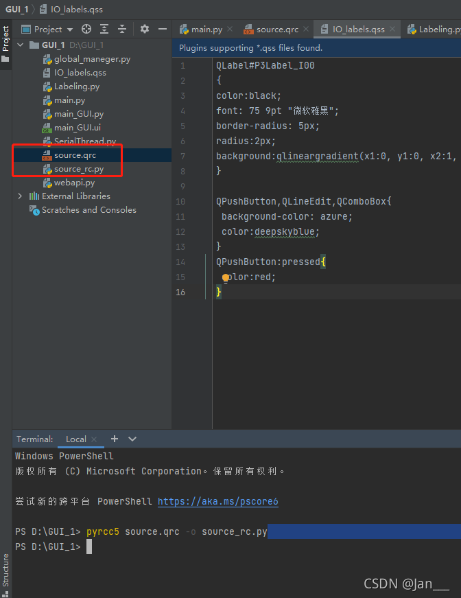Screen dimensions: 461x598
Task: Close the Local terminal tab
Action: tap(94, 439)
